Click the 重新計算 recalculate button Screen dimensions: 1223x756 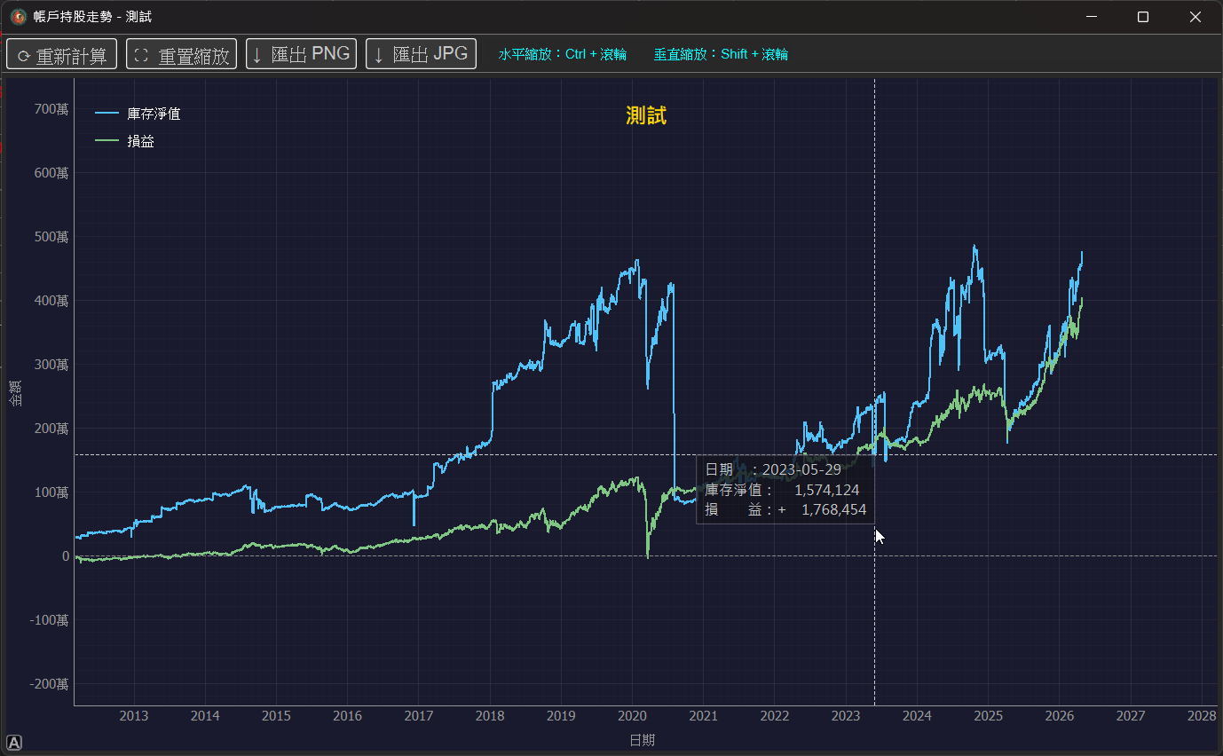61,54
